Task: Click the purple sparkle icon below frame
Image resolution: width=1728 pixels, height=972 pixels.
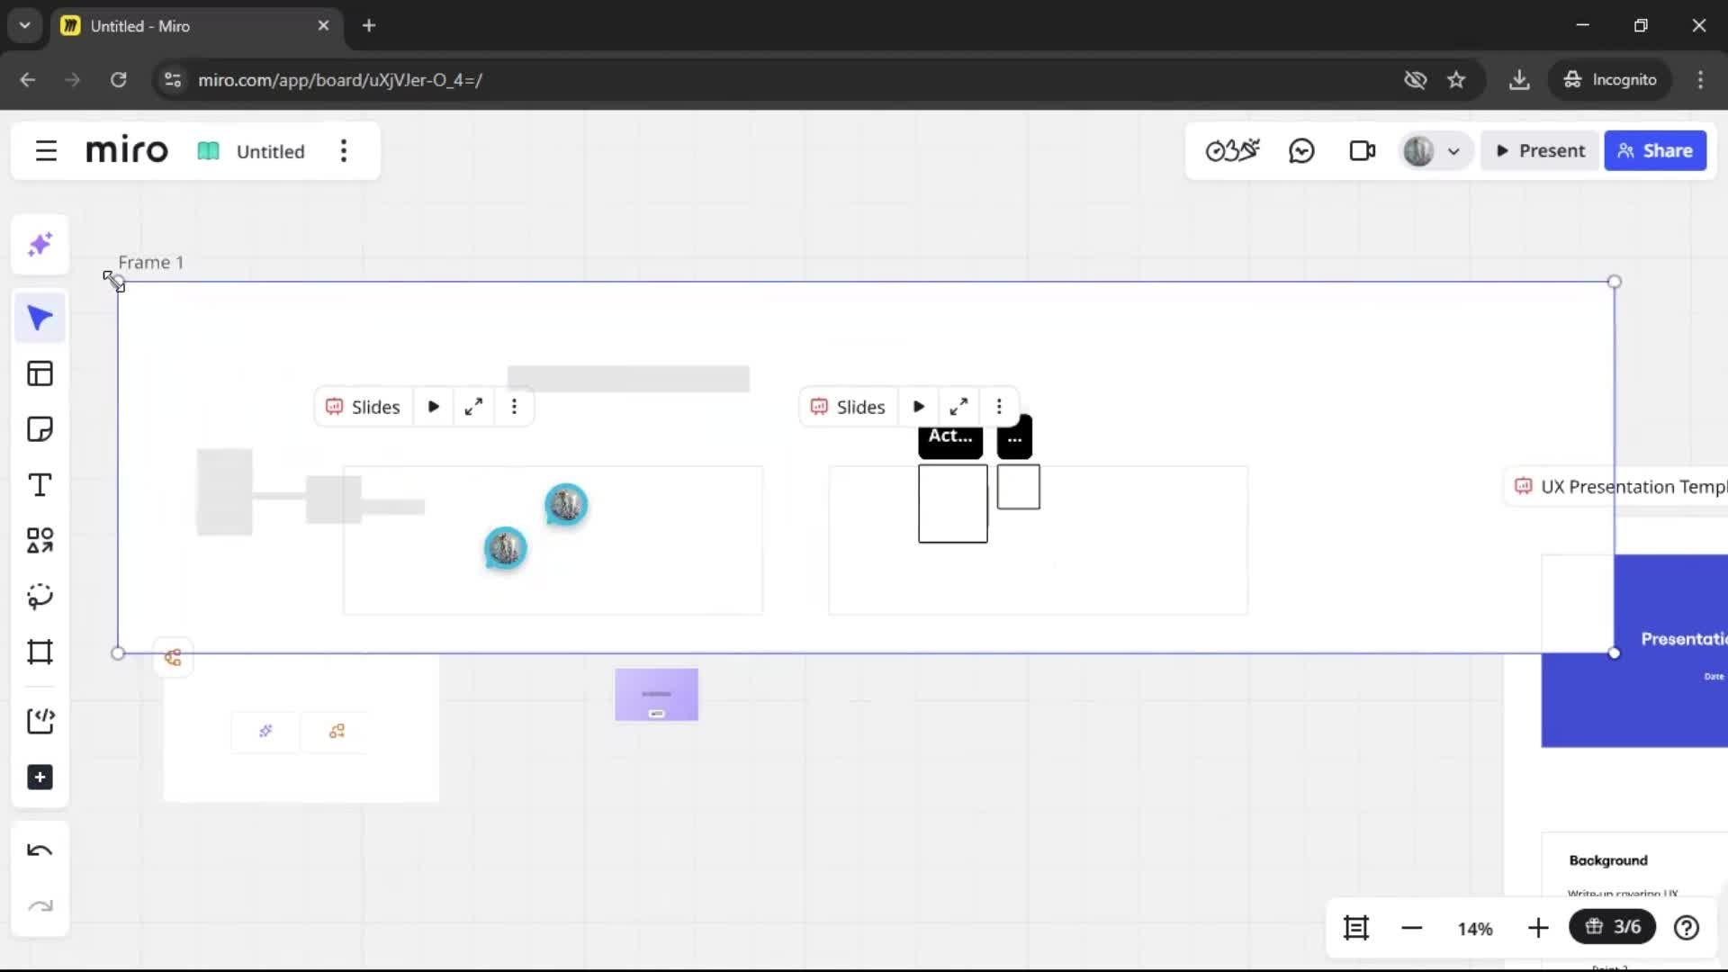Action: (x=265, y=731)
